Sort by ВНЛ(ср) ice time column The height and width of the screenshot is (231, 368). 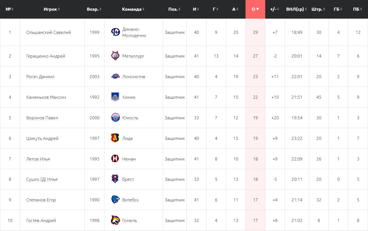click(x=296, y=9)
